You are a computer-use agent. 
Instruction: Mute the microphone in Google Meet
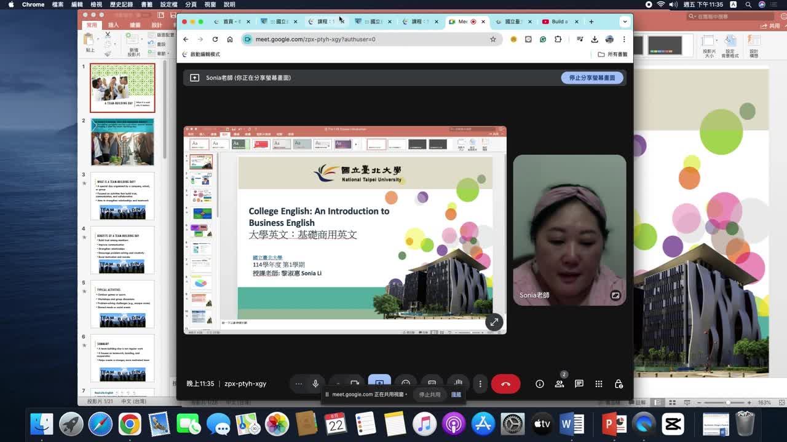[x=315, y=384]
